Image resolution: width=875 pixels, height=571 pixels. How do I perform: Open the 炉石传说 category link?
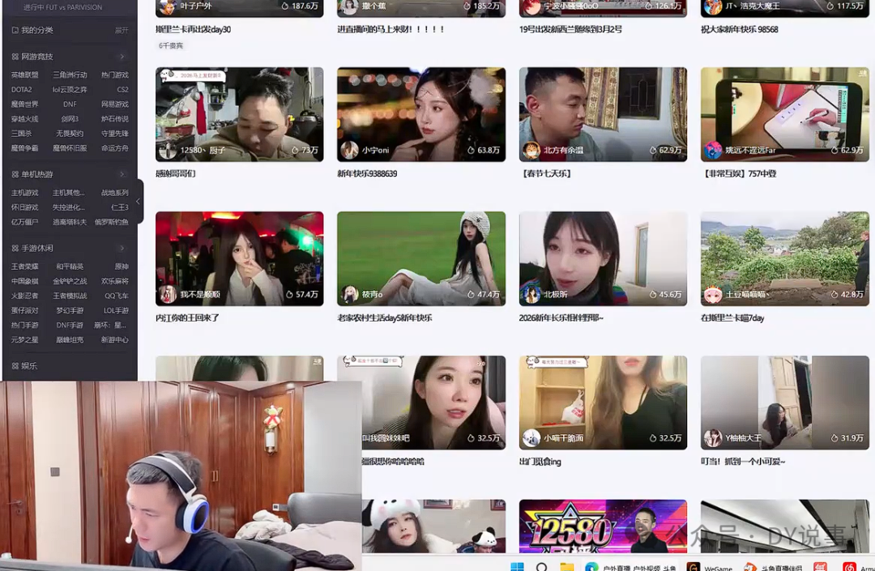pos(115,119)
